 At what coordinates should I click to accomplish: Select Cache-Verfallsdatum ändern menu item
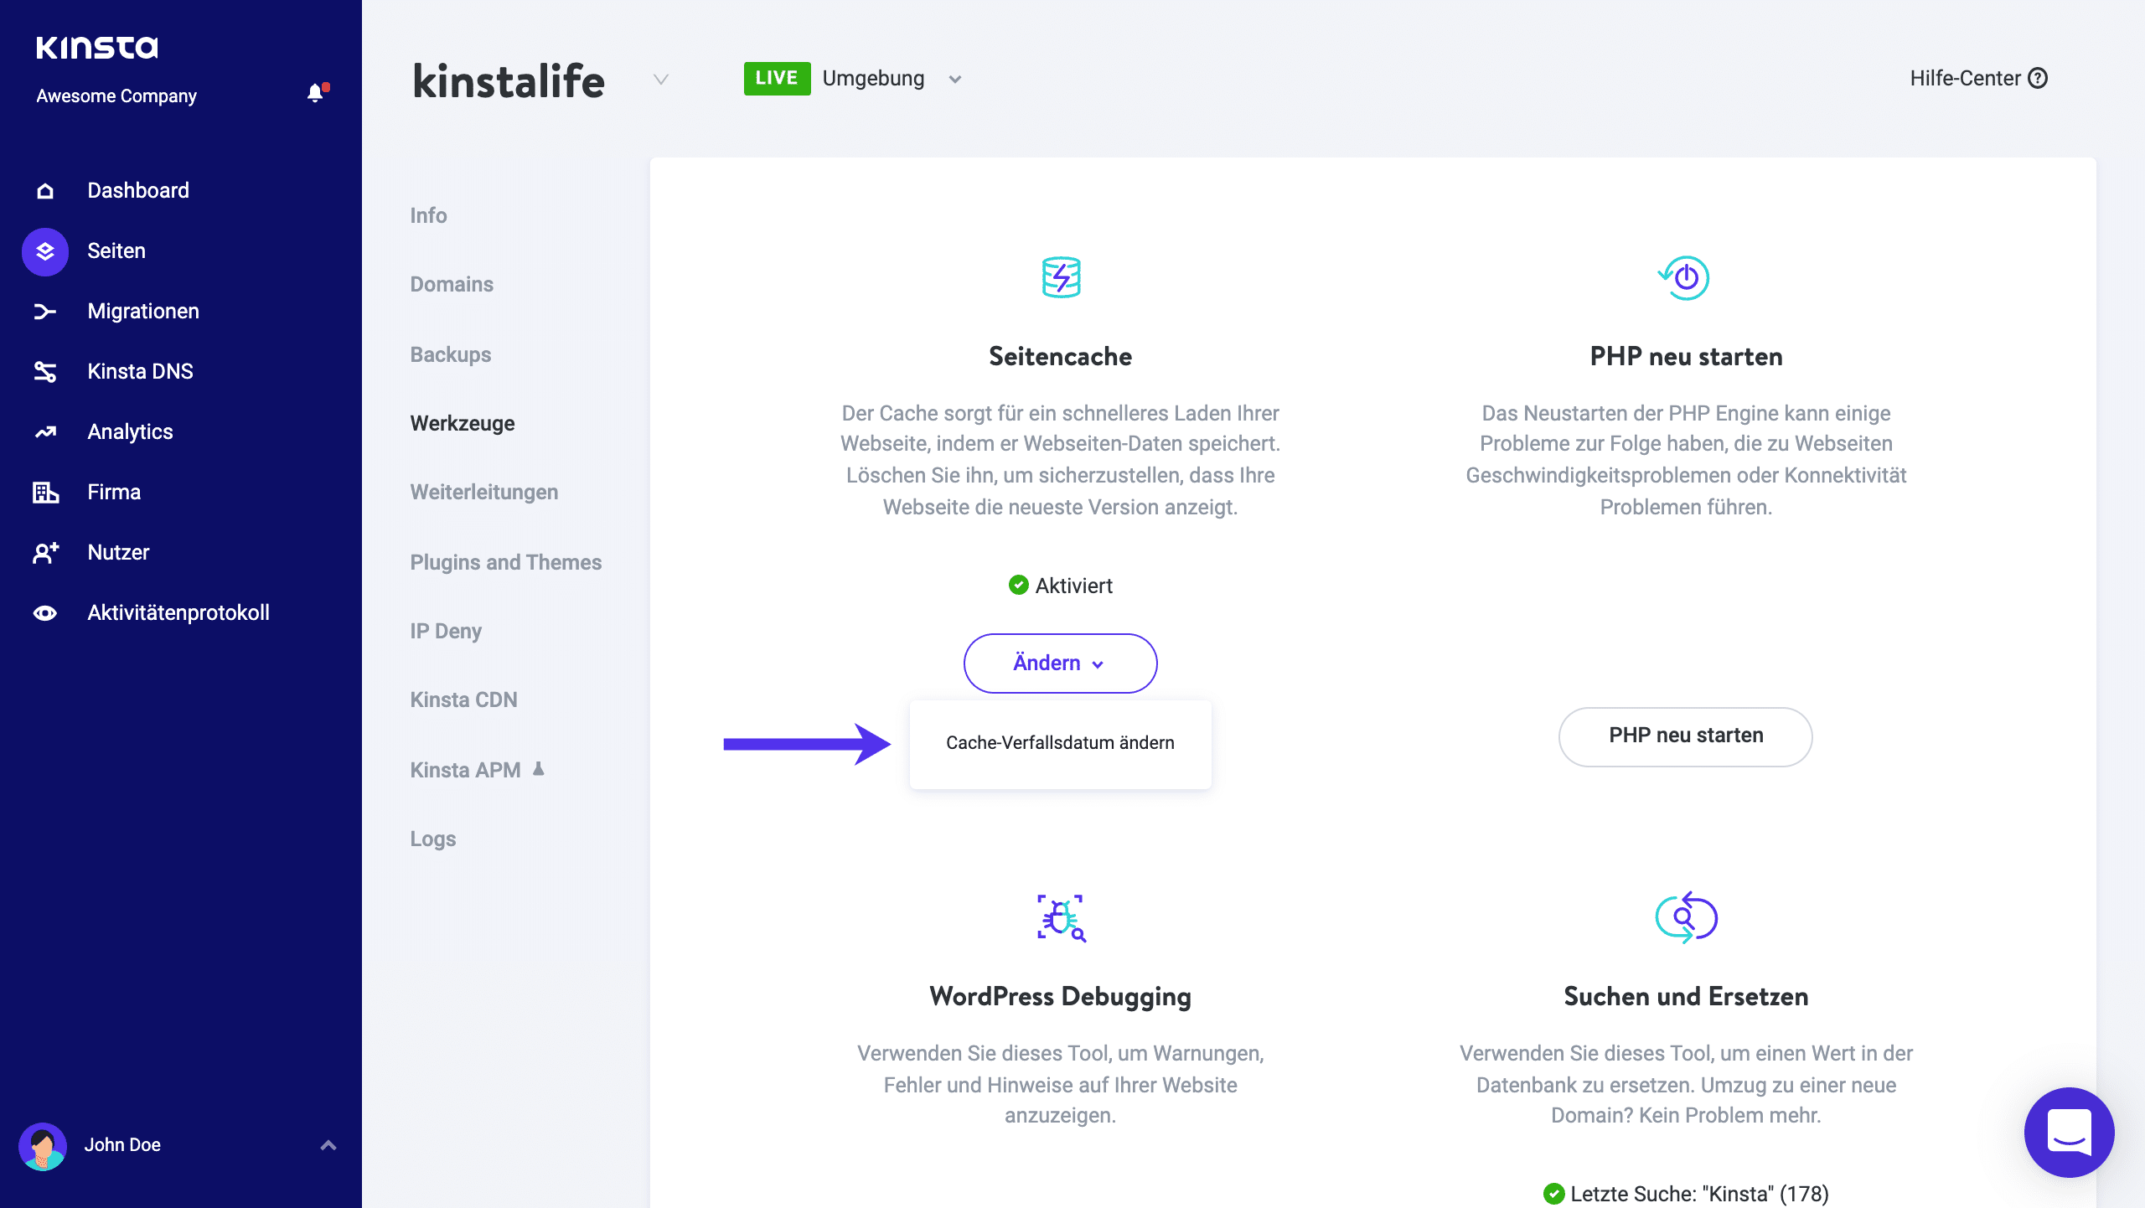(x=1059, y=742)
